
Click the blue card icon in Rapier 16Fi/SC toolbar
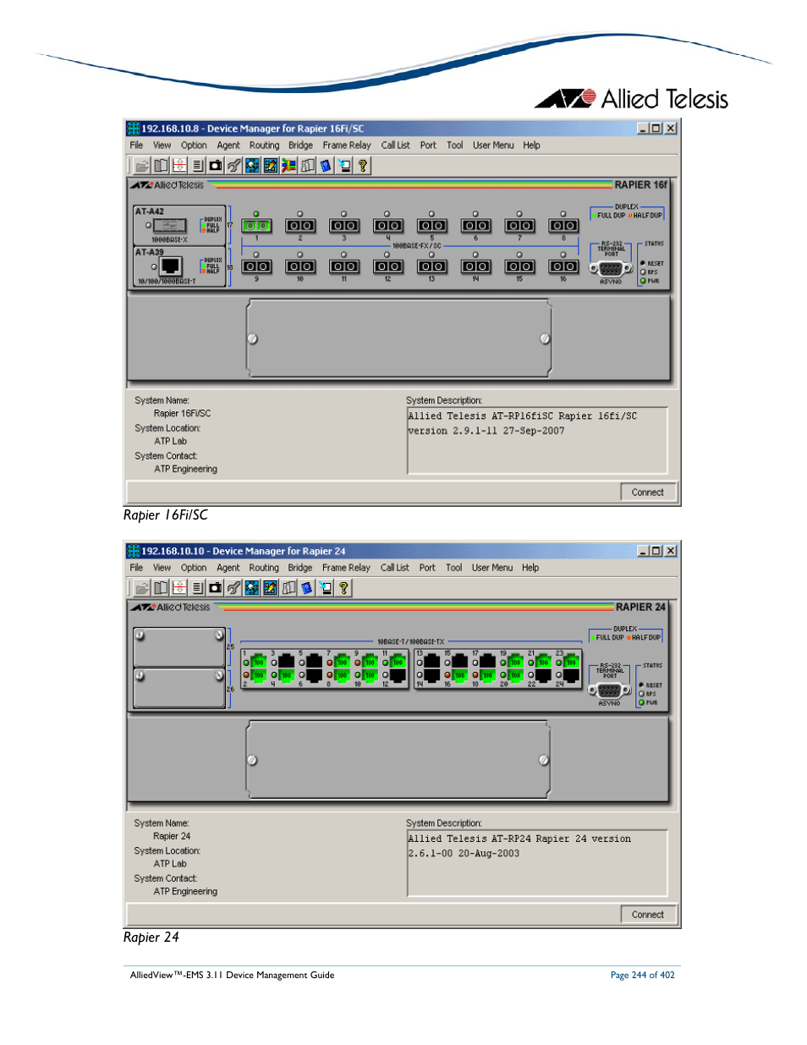pyautogui.click(x=326, y=166)
